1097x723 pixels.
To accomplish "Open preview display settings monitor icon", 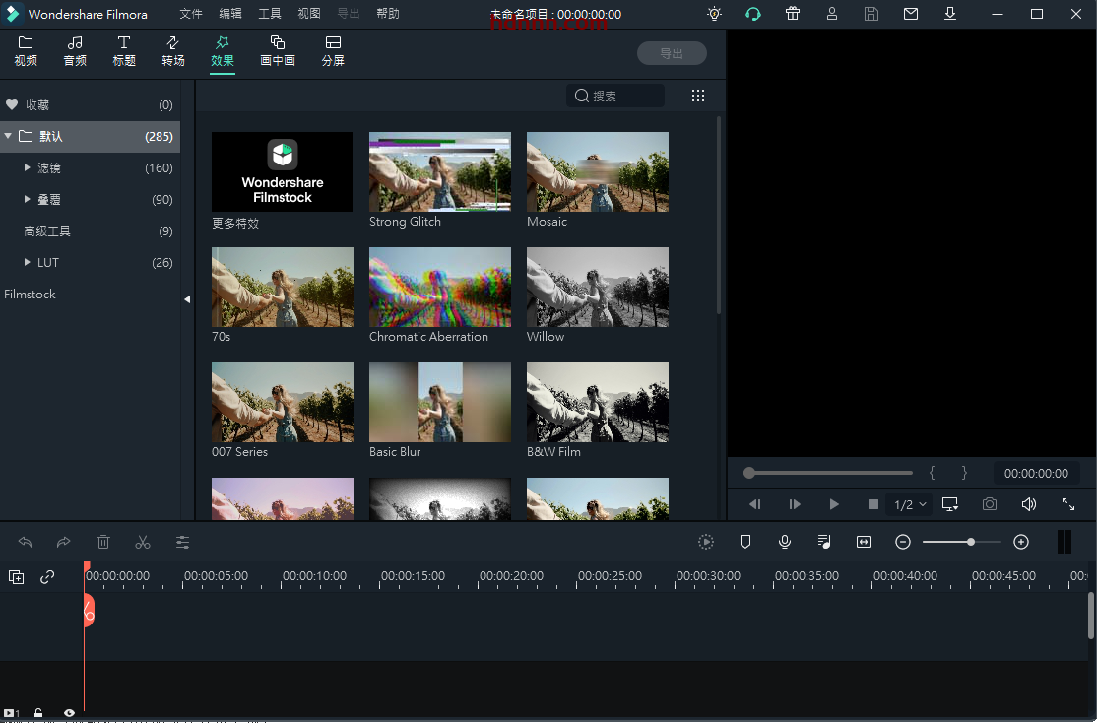I will point(950,504).
